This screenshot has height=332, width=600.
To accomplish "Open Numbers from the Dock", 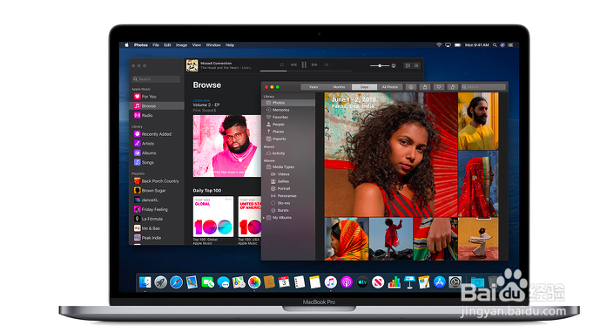I will (x=394, y=282).
